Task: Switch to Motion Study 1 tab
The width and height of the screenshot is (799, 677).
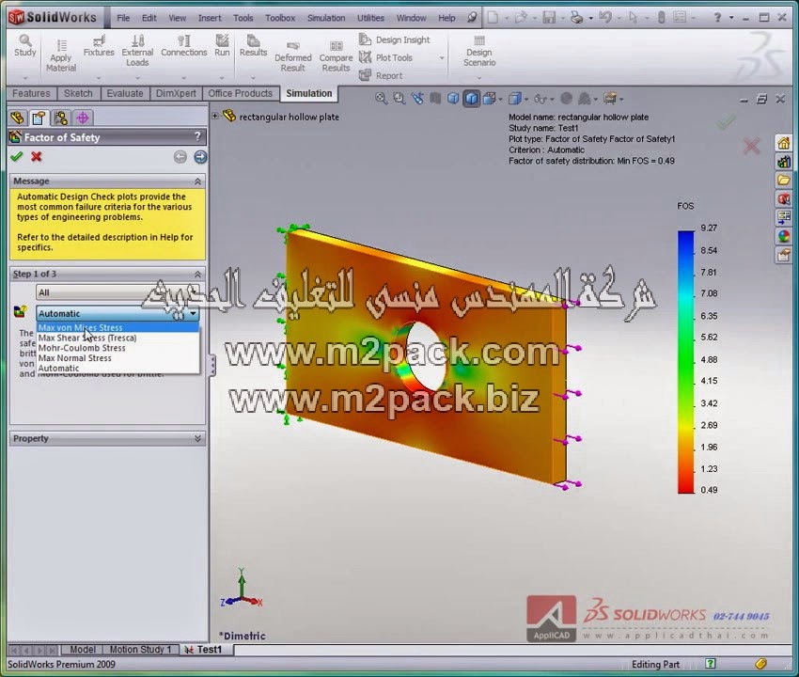Action: (140, 650)
